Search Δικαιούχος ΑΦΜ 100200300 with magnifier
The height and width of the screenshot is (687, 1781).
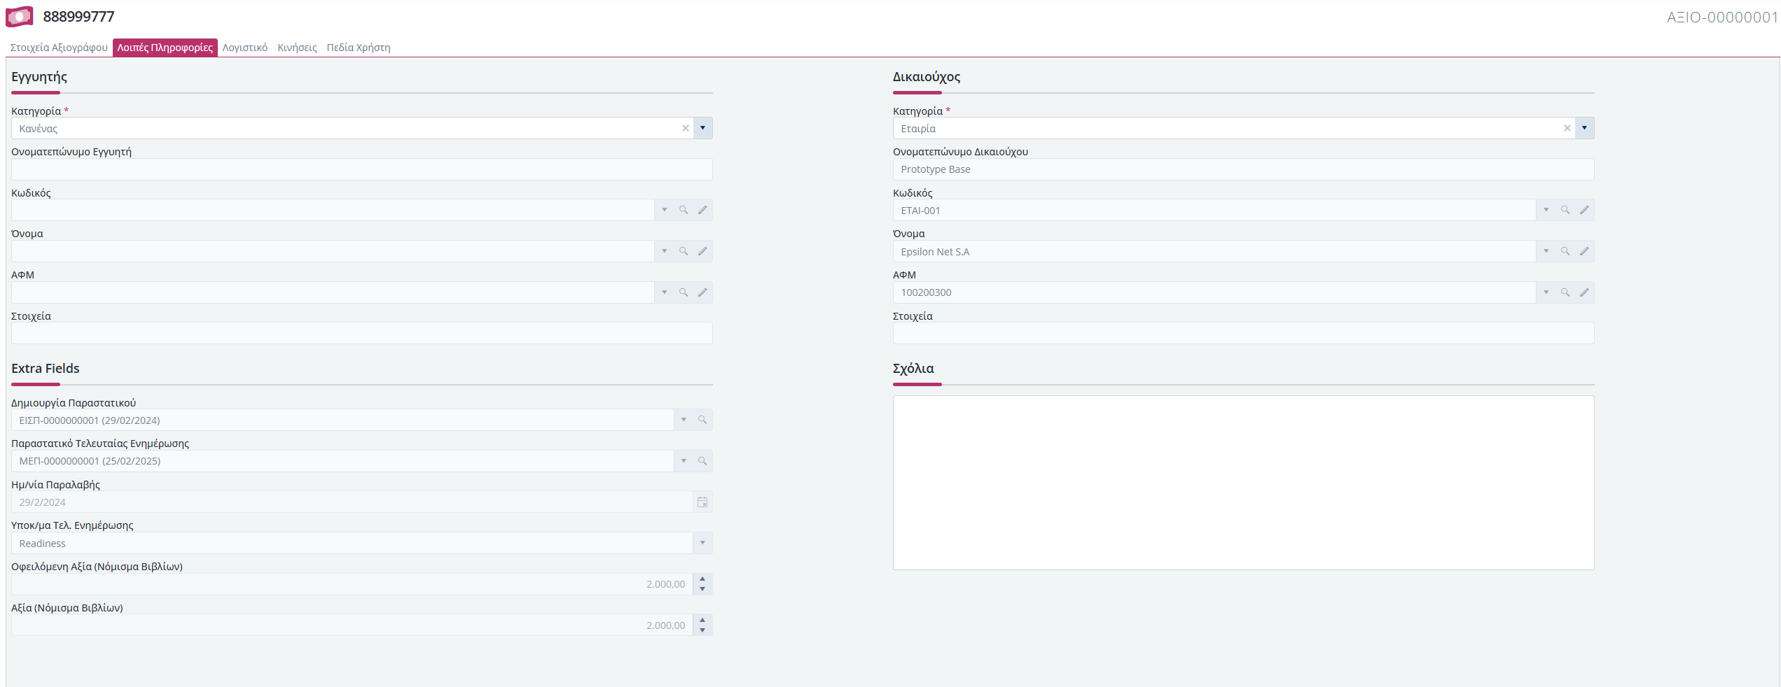pyautogui.click(x=1565, y=292)
